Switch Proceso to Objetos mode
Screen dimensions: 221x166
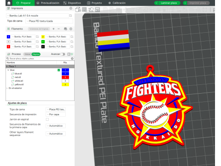(36, 54)
